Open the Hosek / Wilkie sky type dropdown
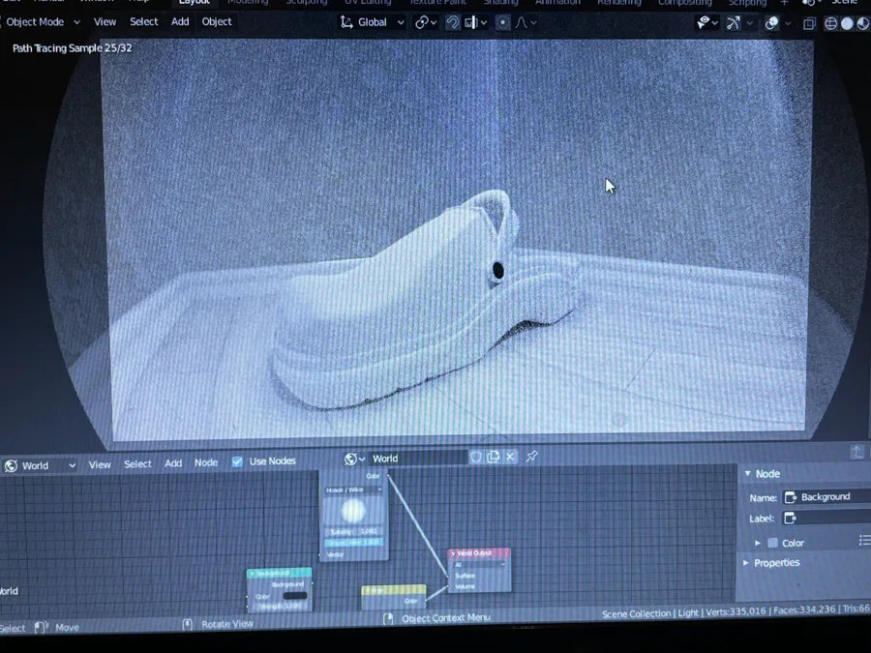Viewport: 871px width, 653px height. click(x=353, y=490)
